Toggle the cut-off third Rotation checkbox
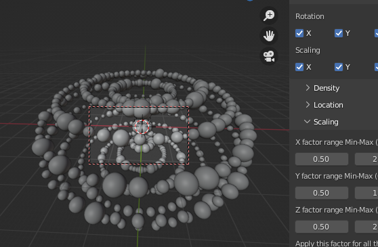378x247 pixels. [376, 33]
